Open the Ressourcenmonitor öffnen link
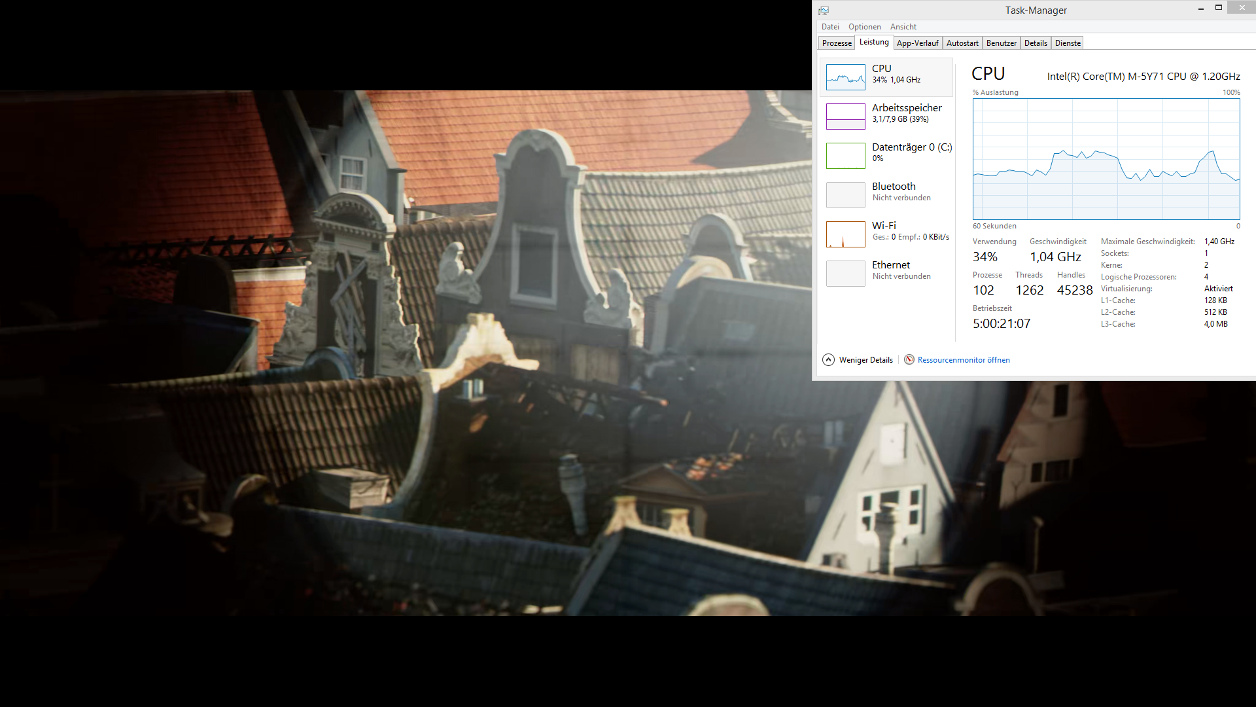The image size is (1256, 707). click(964, 360)
